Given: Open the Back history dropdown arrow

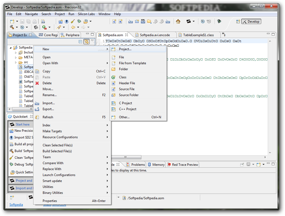Looking at the screenshot, I should tap(78, 27).
